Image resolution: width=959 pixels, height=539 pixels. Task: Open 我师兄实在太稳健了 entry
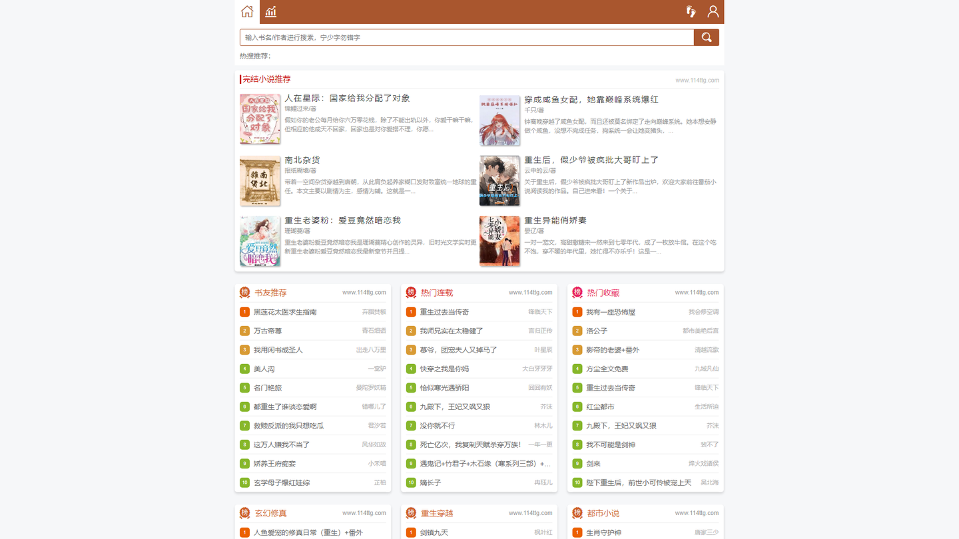point(452,331)
